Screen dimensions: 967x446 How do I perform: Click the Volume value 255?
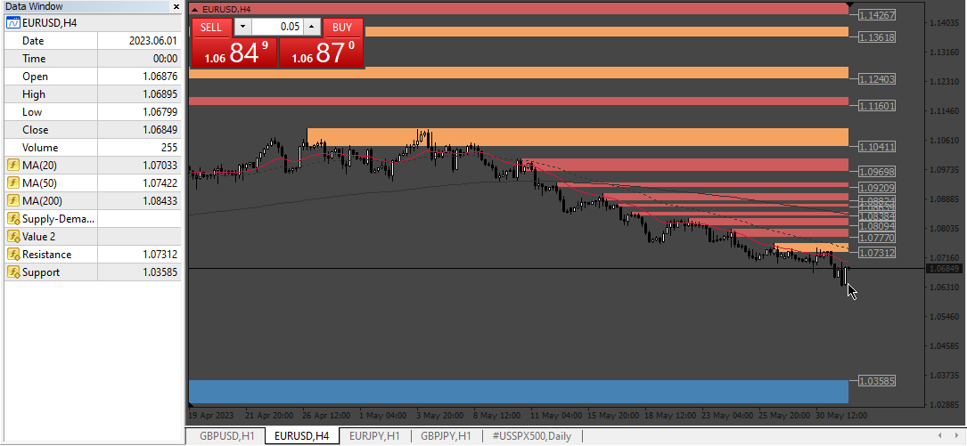(x=168, y=149)
